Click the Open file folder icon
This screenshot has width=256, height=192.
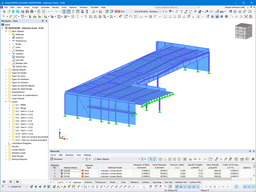tap(9, 12)
